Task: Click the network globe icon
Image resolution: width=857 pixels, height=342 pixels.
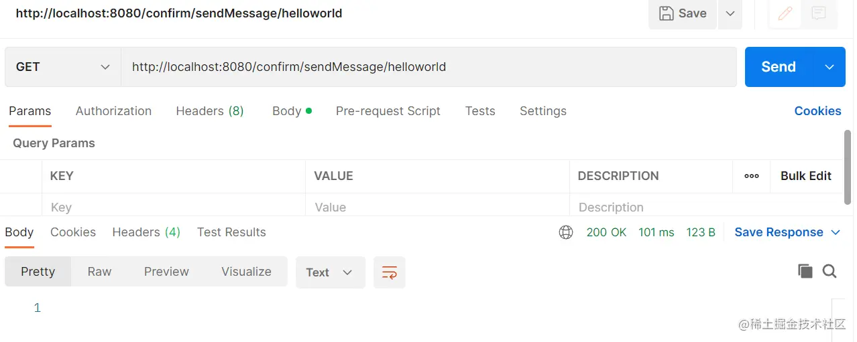Action: tap(566, 232)
